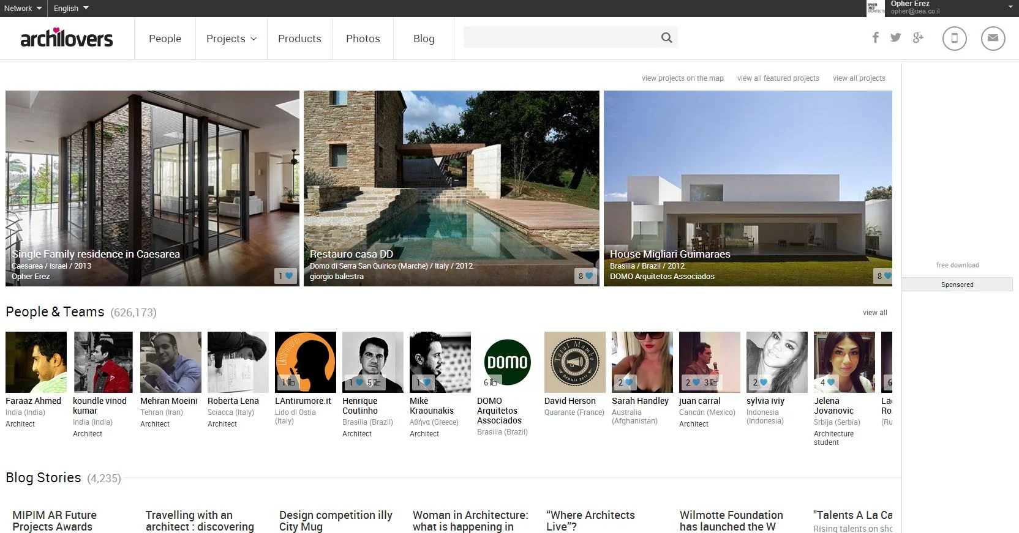Click view all people link
This screenshot has width=1019, height=533.
tap(874, 313)
